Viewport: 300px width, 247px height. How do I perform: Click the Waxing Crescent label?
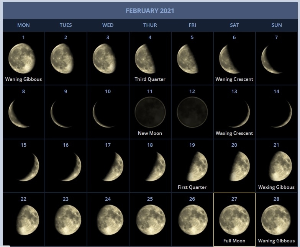tap(234, 133)
